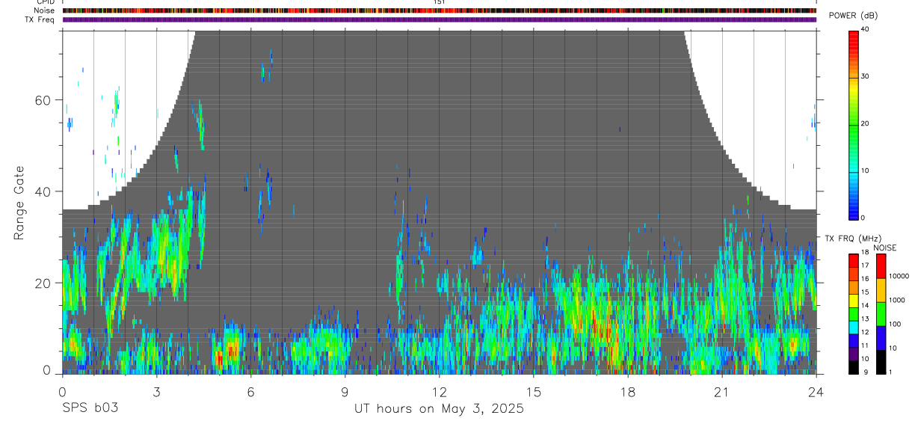Click the 21 hour tick label
The width and height of the screenshot is (918, 424).
pyautogui.click(x=721, y=392)
